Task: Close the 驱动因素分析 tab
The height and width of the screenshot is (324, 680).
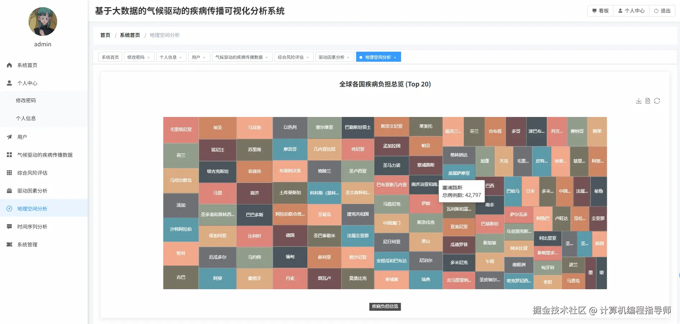Action: pos(348,57)
